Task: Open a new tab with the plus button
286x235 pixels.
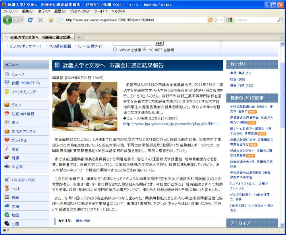Action: pyautogui.click(x=79, y=37)
